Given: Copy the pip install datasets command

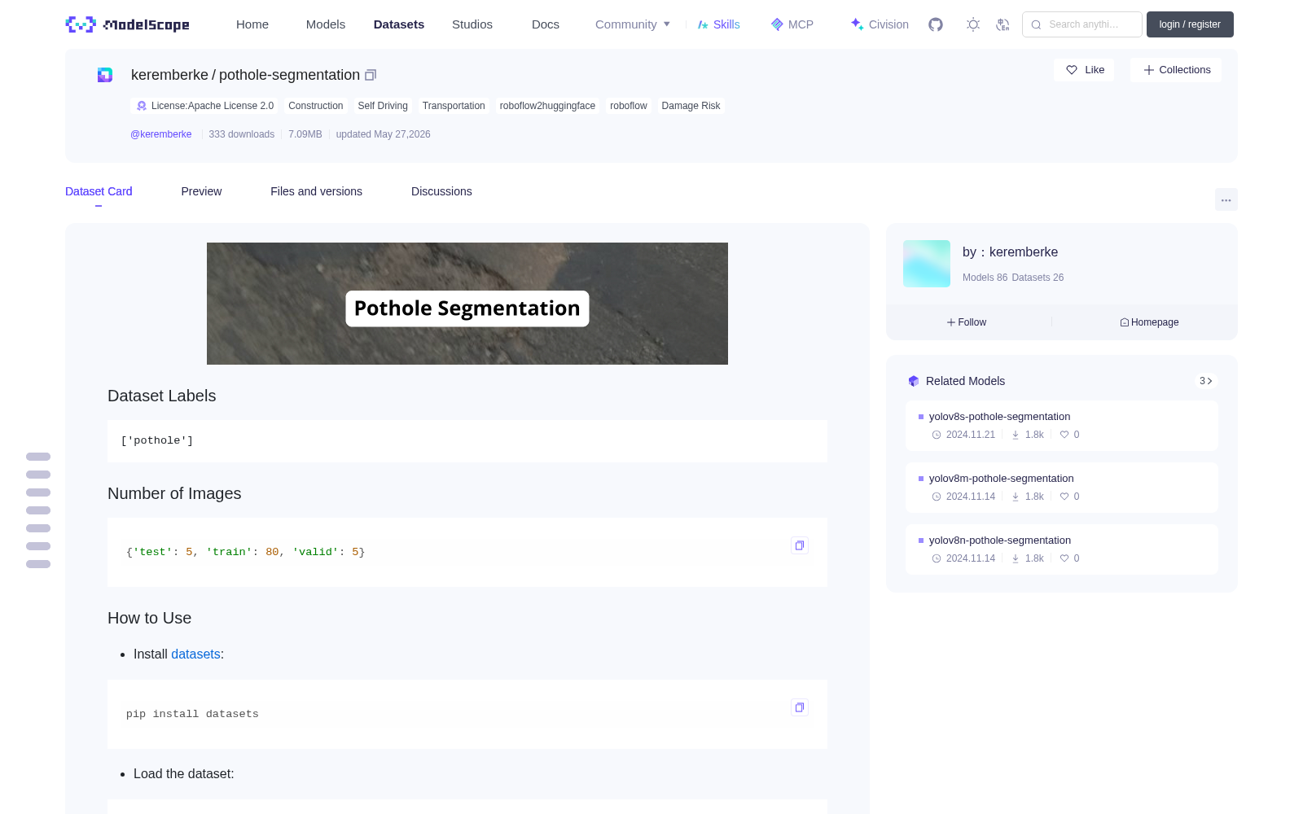Looking at the screenshot, I should point(800,707).
